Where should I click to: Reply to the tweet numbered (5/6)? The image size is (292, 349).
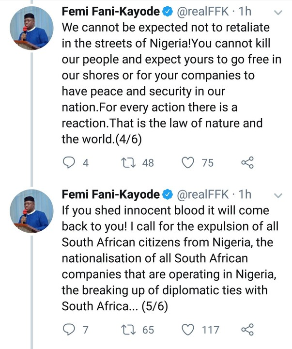[70, 330]
